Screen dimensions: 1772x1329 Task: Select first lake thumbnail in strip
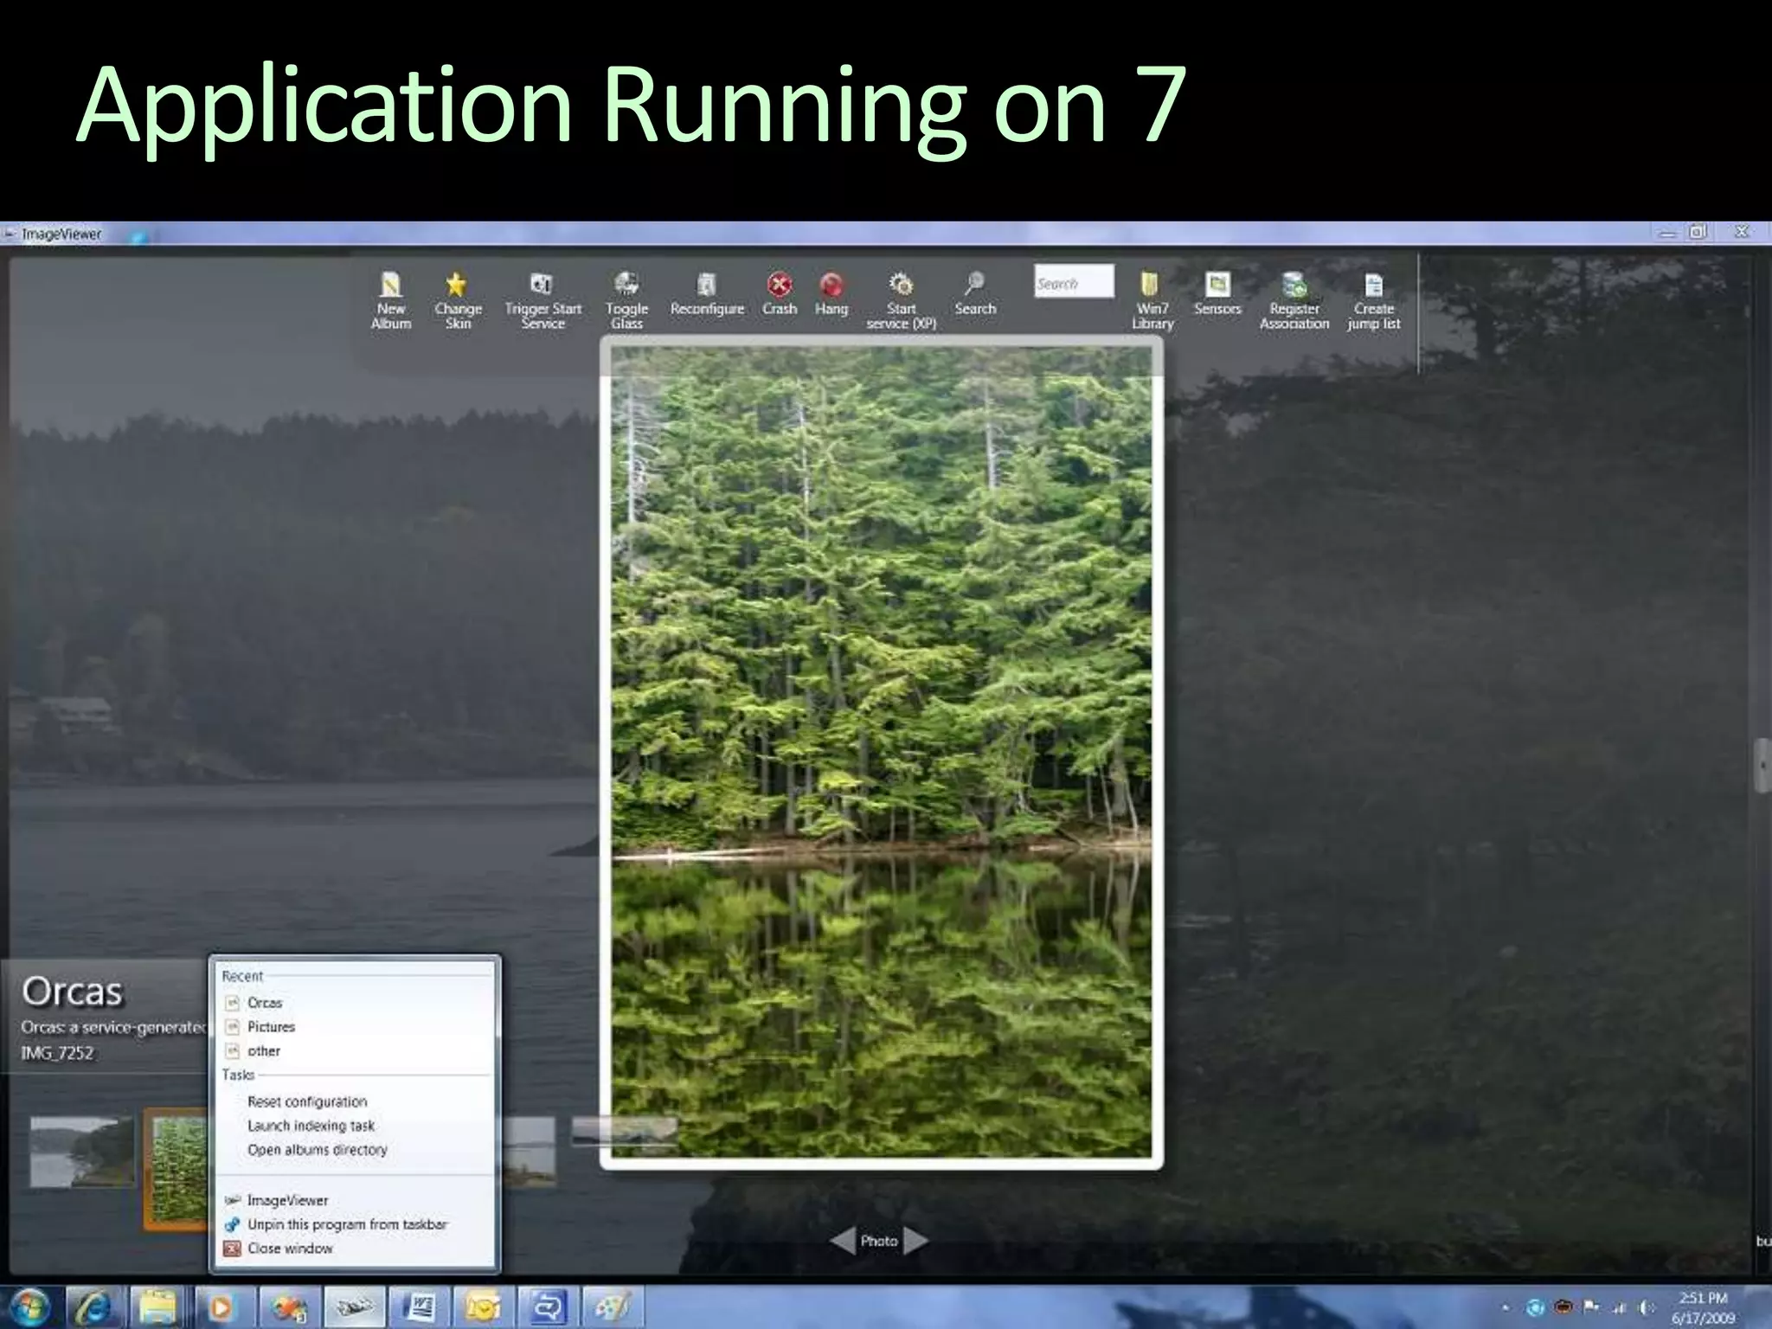click(81, 1151)
